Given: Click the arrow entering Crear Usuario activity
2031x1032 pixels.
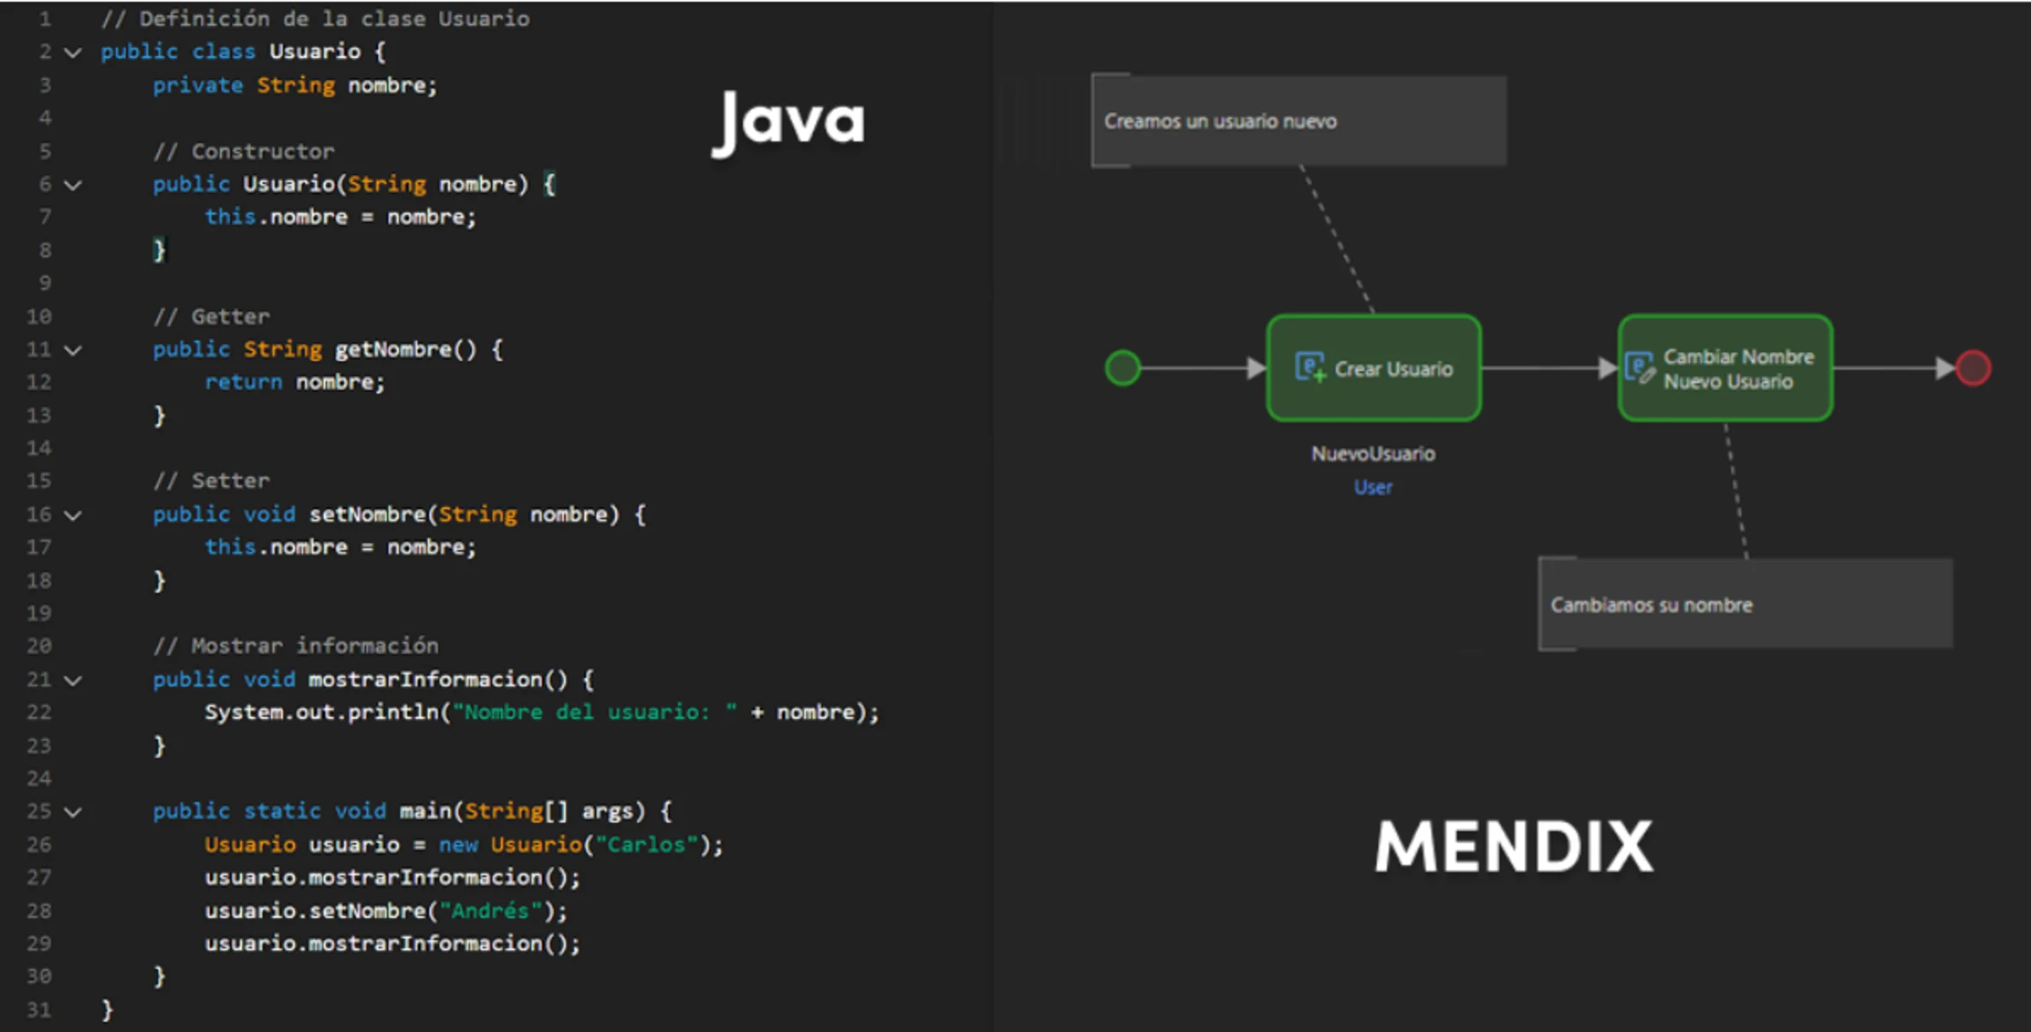Looking at the screenshot, I should (x=1256, y=368).
